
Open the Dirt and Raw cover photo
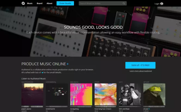click(130, 94)
